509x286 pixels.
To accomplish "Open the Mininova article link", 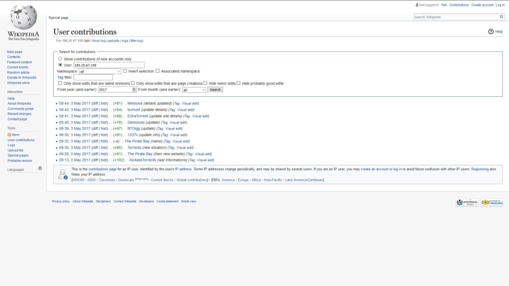I will pos(135,103).
